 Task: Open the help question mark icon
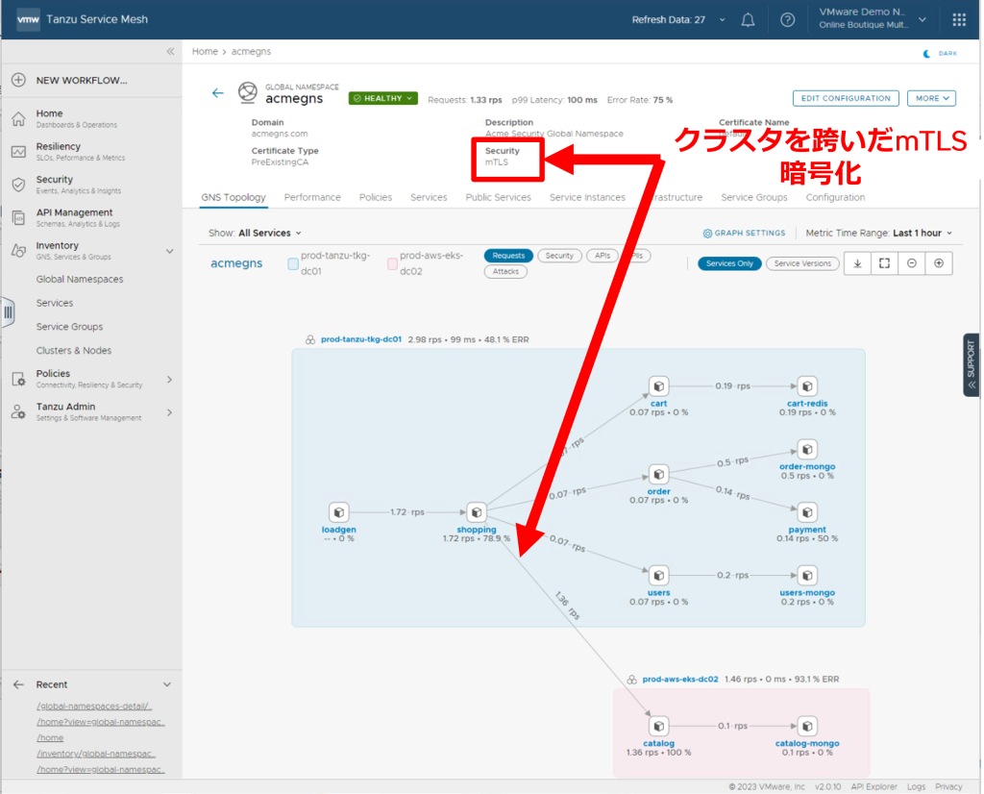point(787,19)
